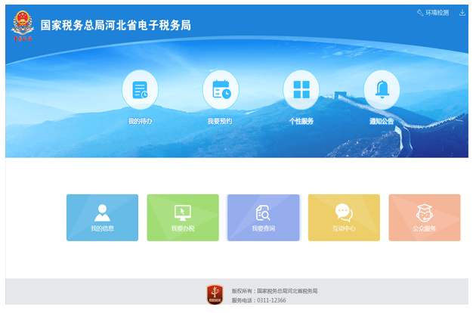This screenshot has width=476, height=313.
Task: Click the 互动中心 yellow tile
Action: (x=344, y=218)
